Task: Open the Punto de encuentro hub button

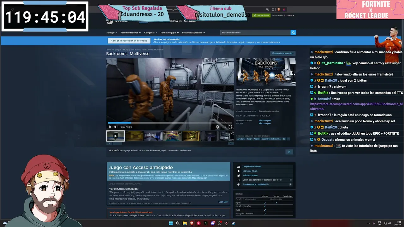Action: coord(283,53)
